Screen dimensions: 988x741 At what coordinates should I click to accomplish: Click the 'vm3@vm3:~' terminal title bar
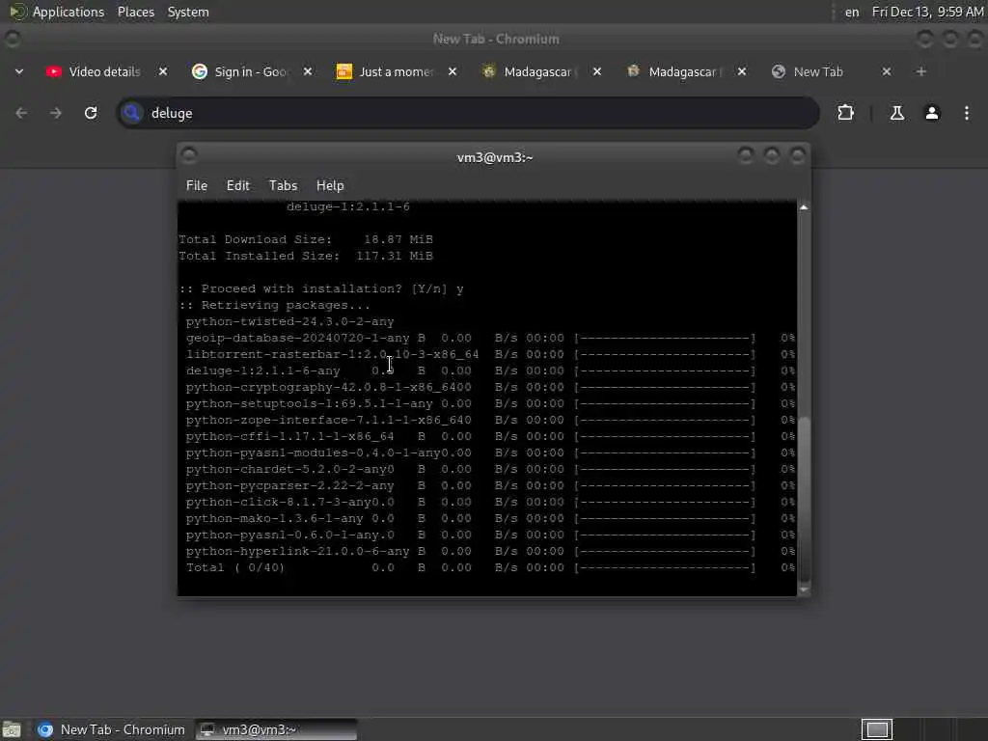495,157
